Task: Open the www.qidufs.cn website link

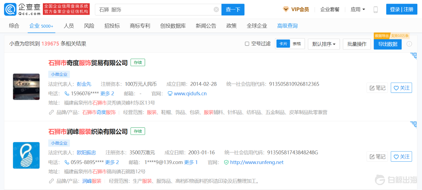Action: tap(190, 94)
